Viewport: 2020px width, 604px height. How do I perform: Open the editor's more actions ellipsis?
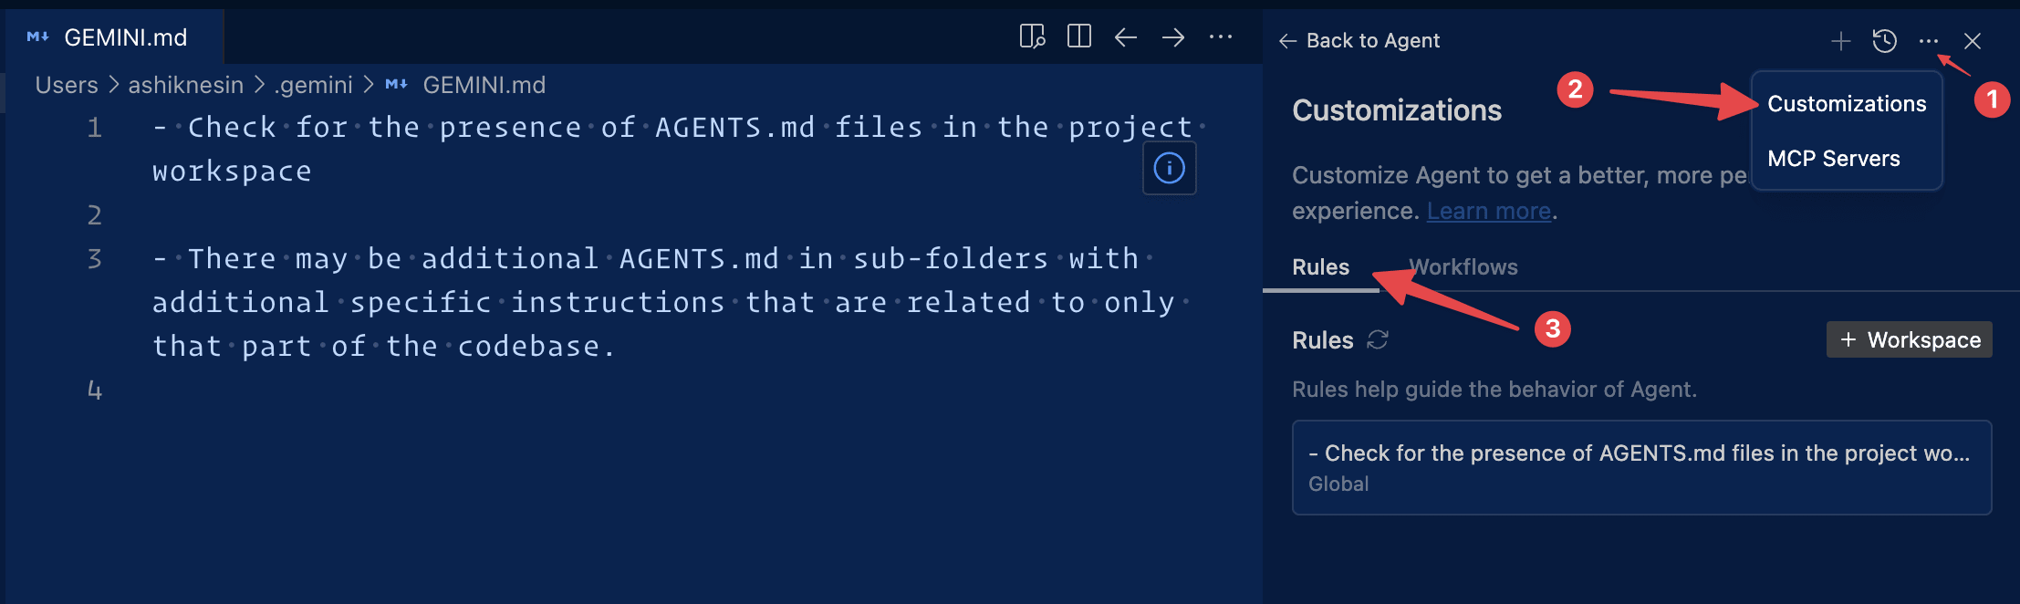click(1221, 37)
